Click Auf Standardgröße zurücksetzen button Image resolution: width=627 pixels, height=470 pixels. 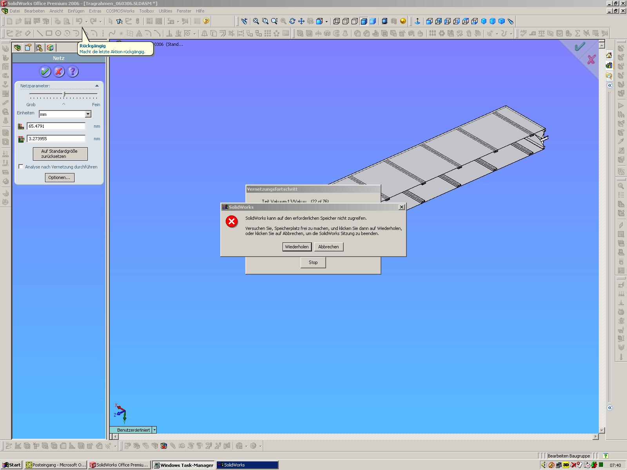[x=60, y=154]
